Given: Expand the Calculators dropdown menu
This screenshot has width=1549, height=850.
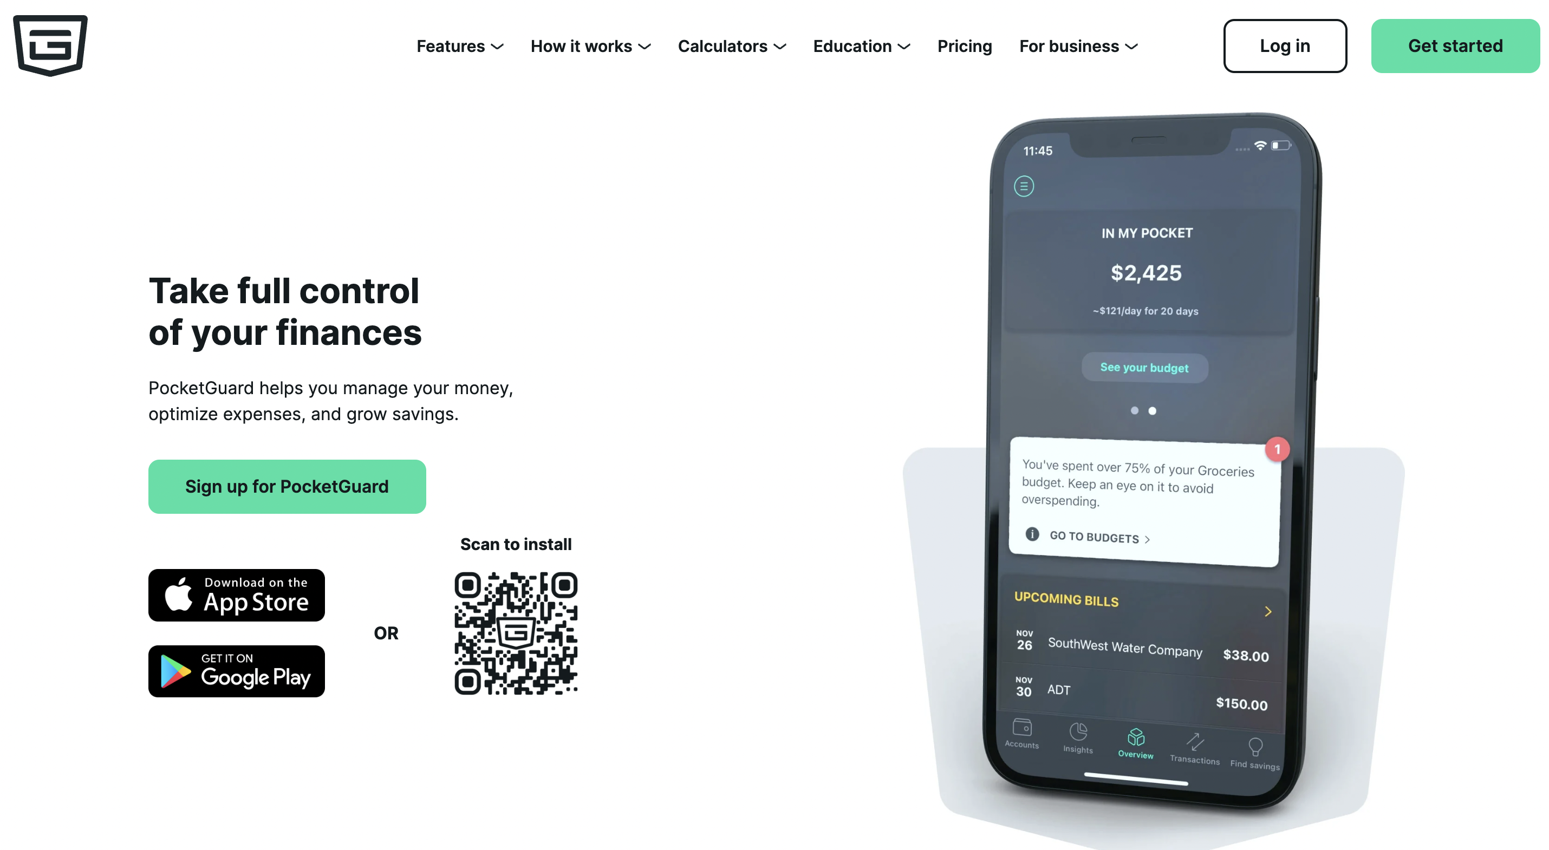Looking at the screenshot, I should 730,45.
